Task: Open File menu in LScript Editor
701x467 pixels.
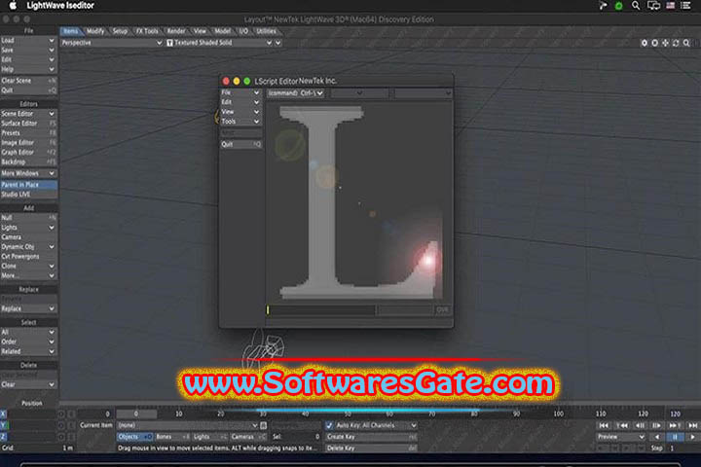Action: click(x=240, y=92)
